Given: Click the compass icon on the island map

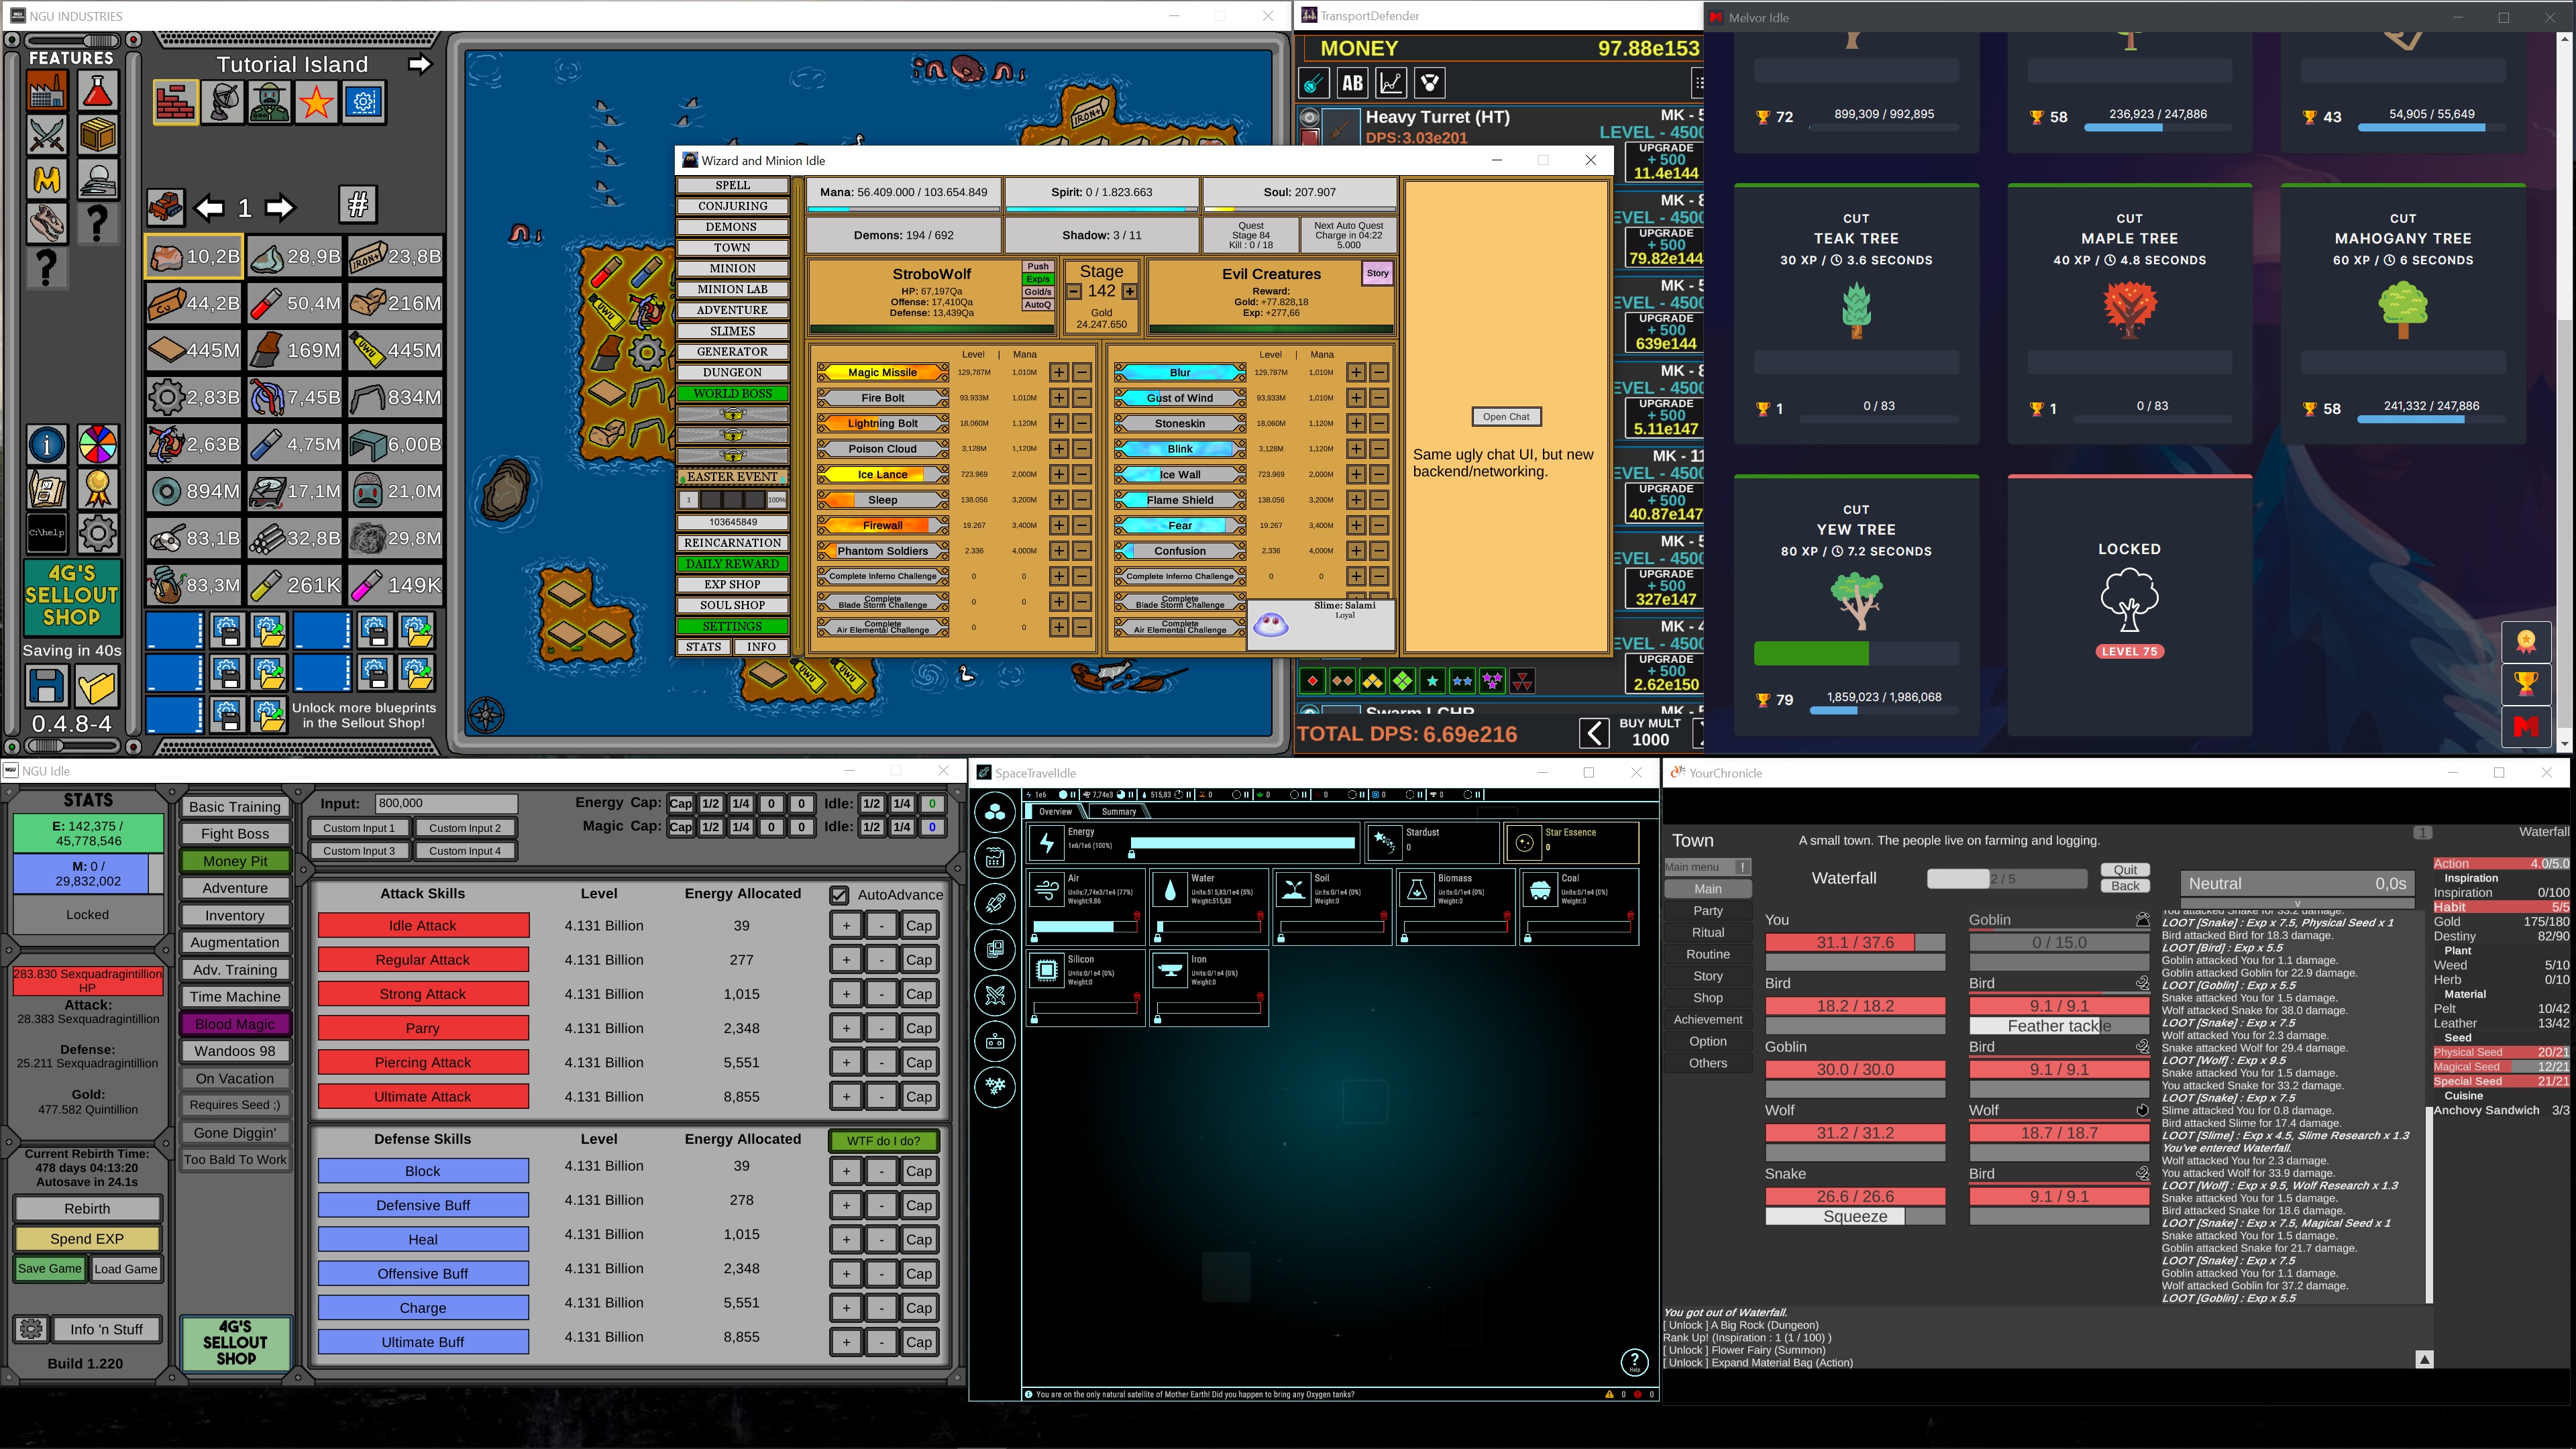Looking at the screenshot, I should click(x=486, y=714).
